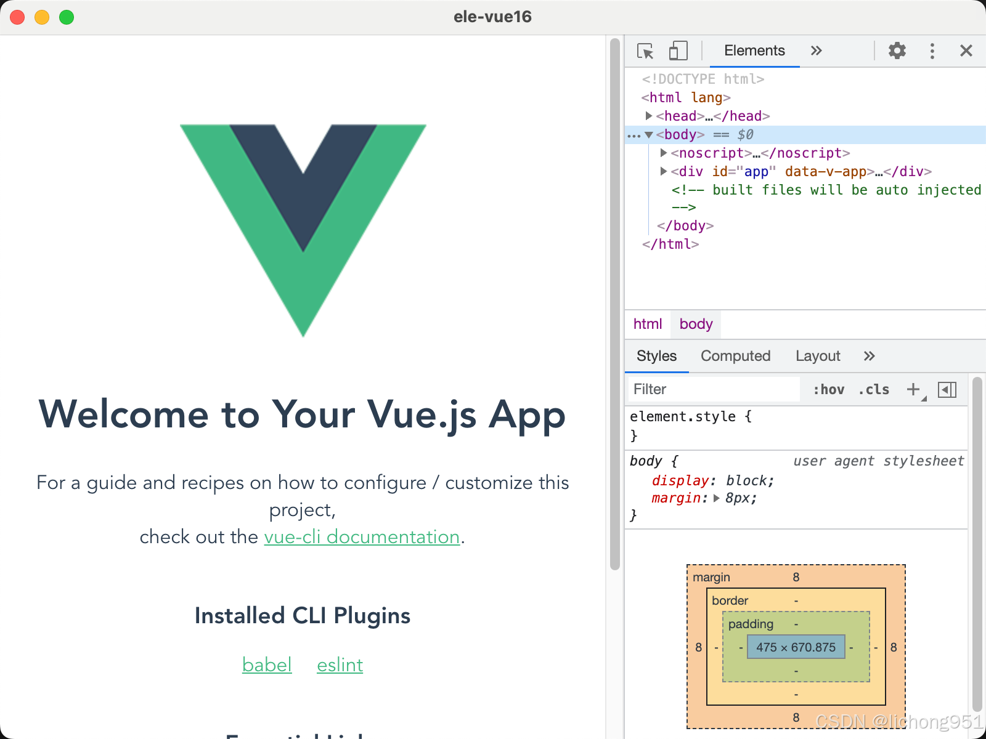
Task: Open the babel plugin link
Action: pyautogui.click(x=267, y=665)
